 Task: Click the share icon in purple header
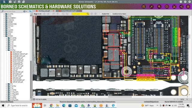[181, 7]
